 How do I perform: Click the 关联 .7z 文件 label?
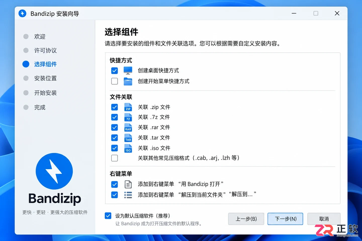[154, 117]
